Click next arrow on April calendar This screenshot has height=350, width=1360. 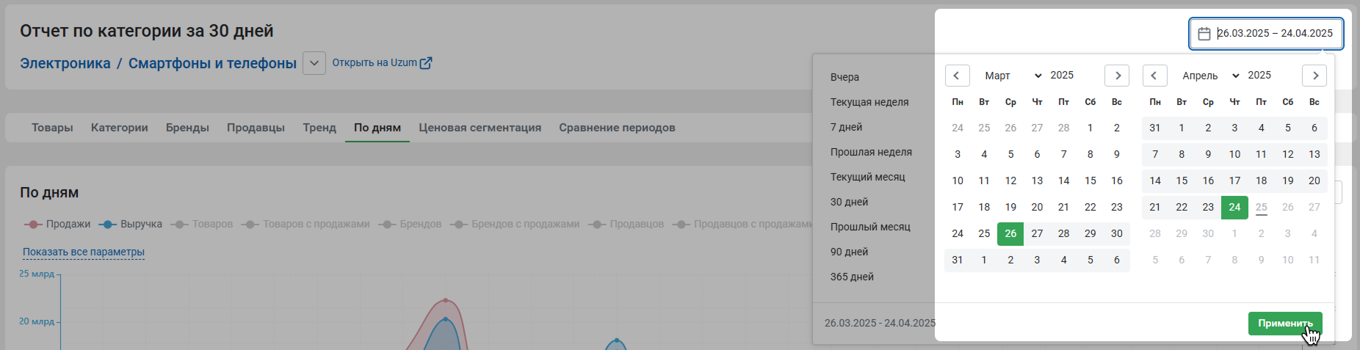tap(1314, 76)
